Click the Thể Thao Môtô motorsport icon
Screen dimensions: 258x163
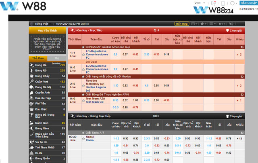click(31, 148)
